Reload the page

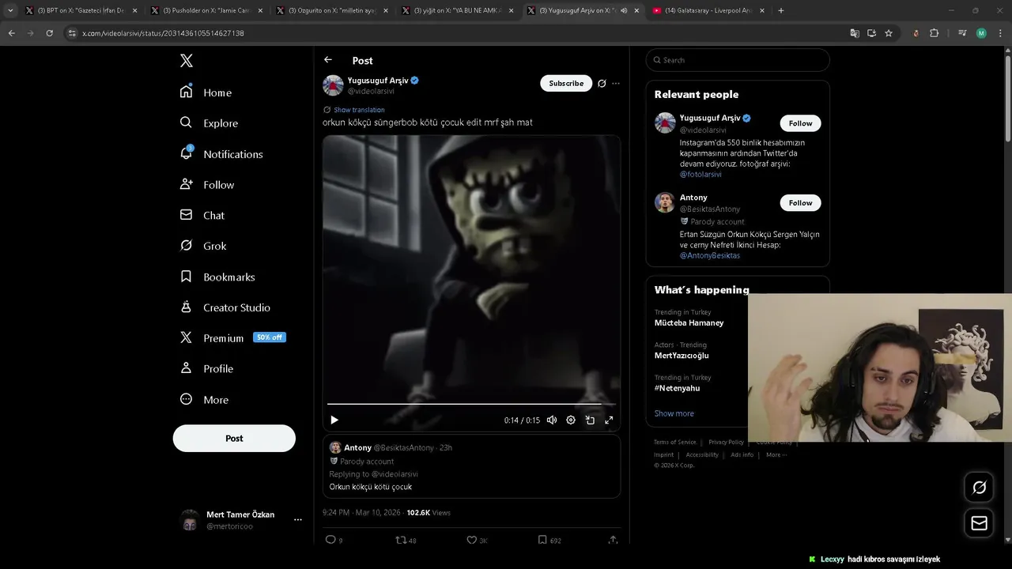[49, 33]
